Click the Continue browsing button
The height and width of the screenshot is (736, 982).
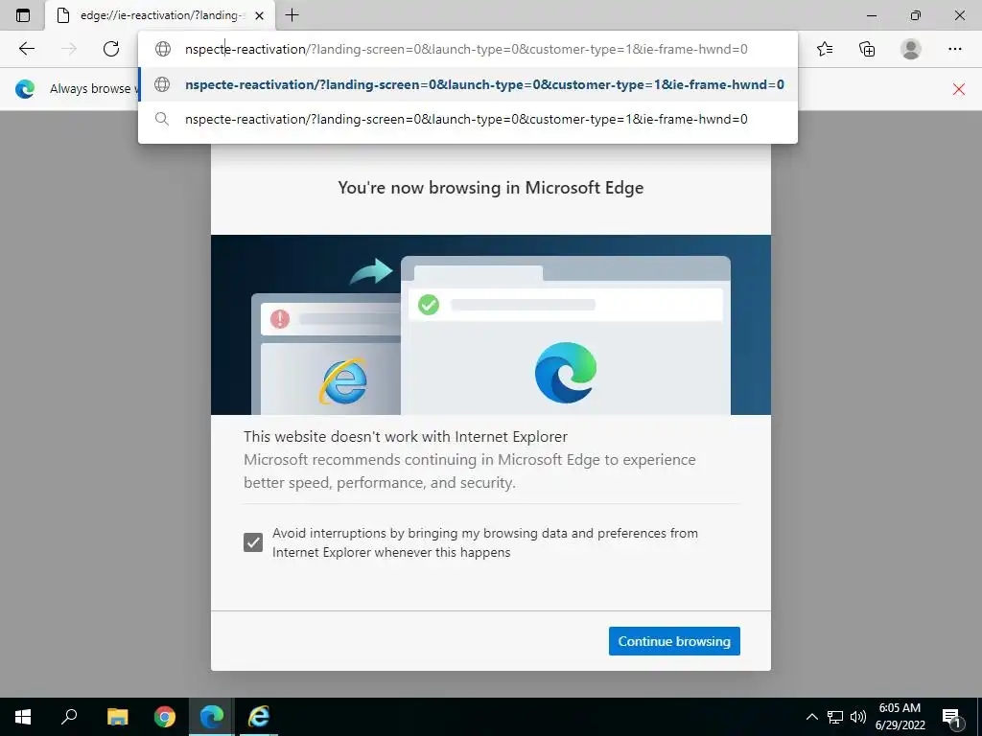click(674, 641)
